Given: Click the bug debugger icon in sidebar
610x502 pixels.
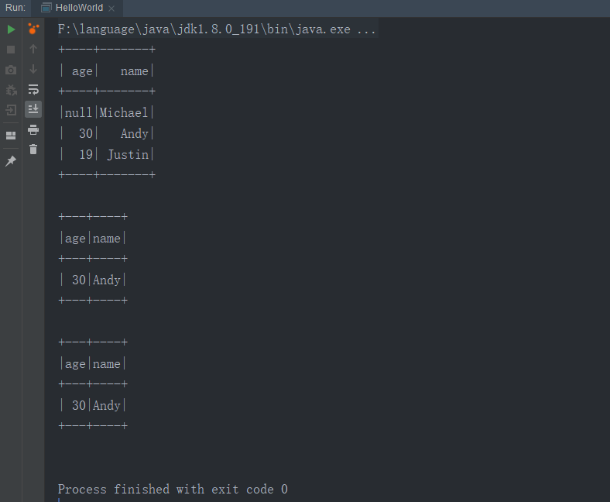Looking at the screenshot, I should click(11, 90).
